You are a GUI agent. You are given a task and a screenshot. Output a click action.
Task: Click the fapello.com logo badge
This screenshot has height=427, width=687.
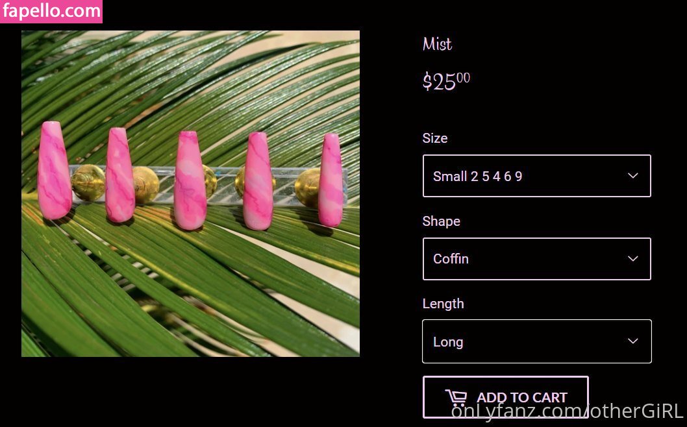point(51,12)
